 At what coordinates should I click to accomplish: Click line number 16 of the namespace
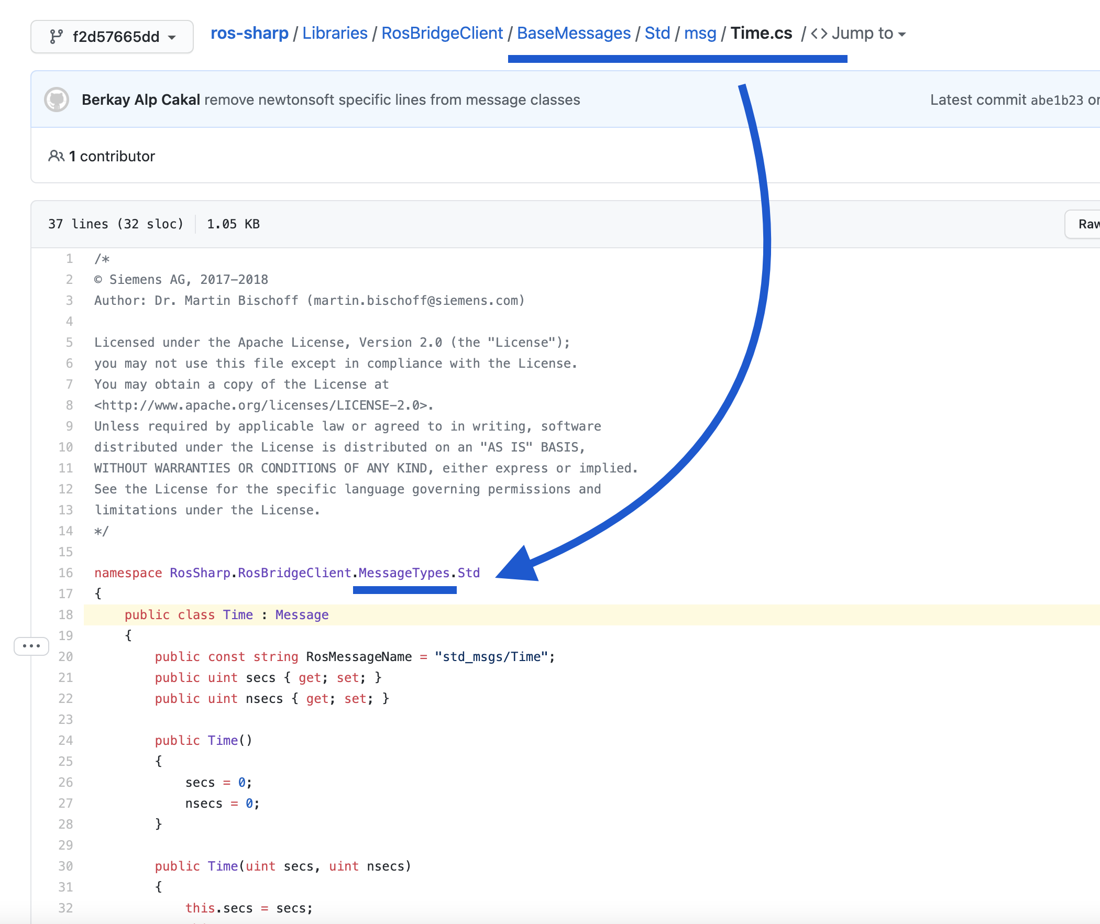(x=66, y=573)
